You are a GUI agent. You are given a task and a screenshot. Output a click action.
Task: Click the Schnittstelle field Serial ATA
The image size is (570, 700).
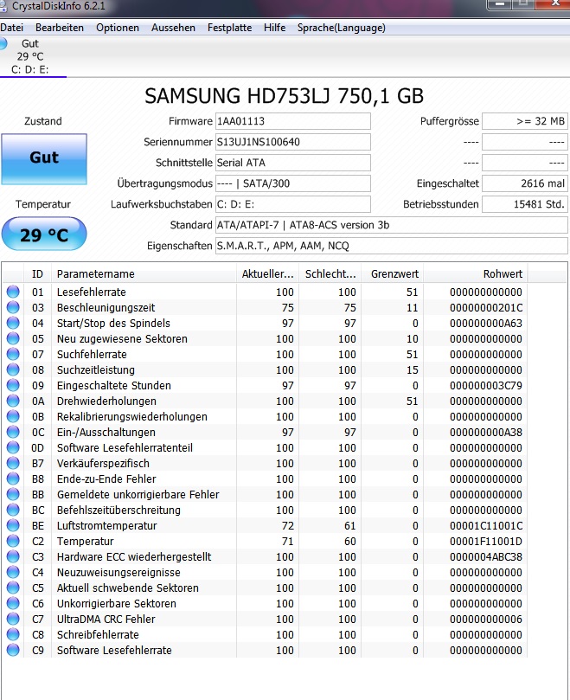(293, 163)
